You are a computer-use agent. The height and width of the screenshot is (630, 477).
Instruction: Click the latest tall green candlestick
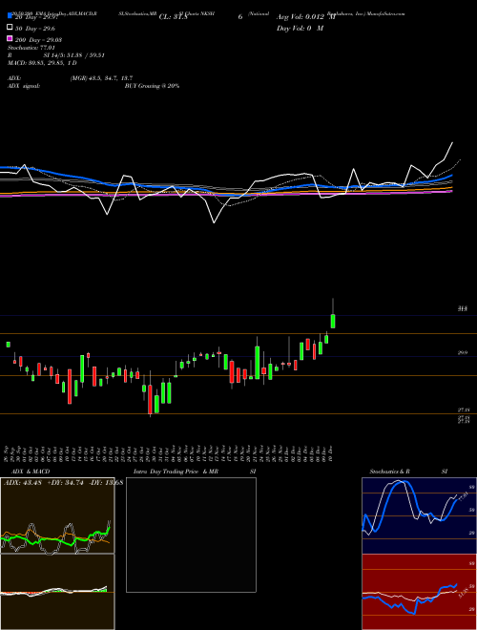coord(333,321)
